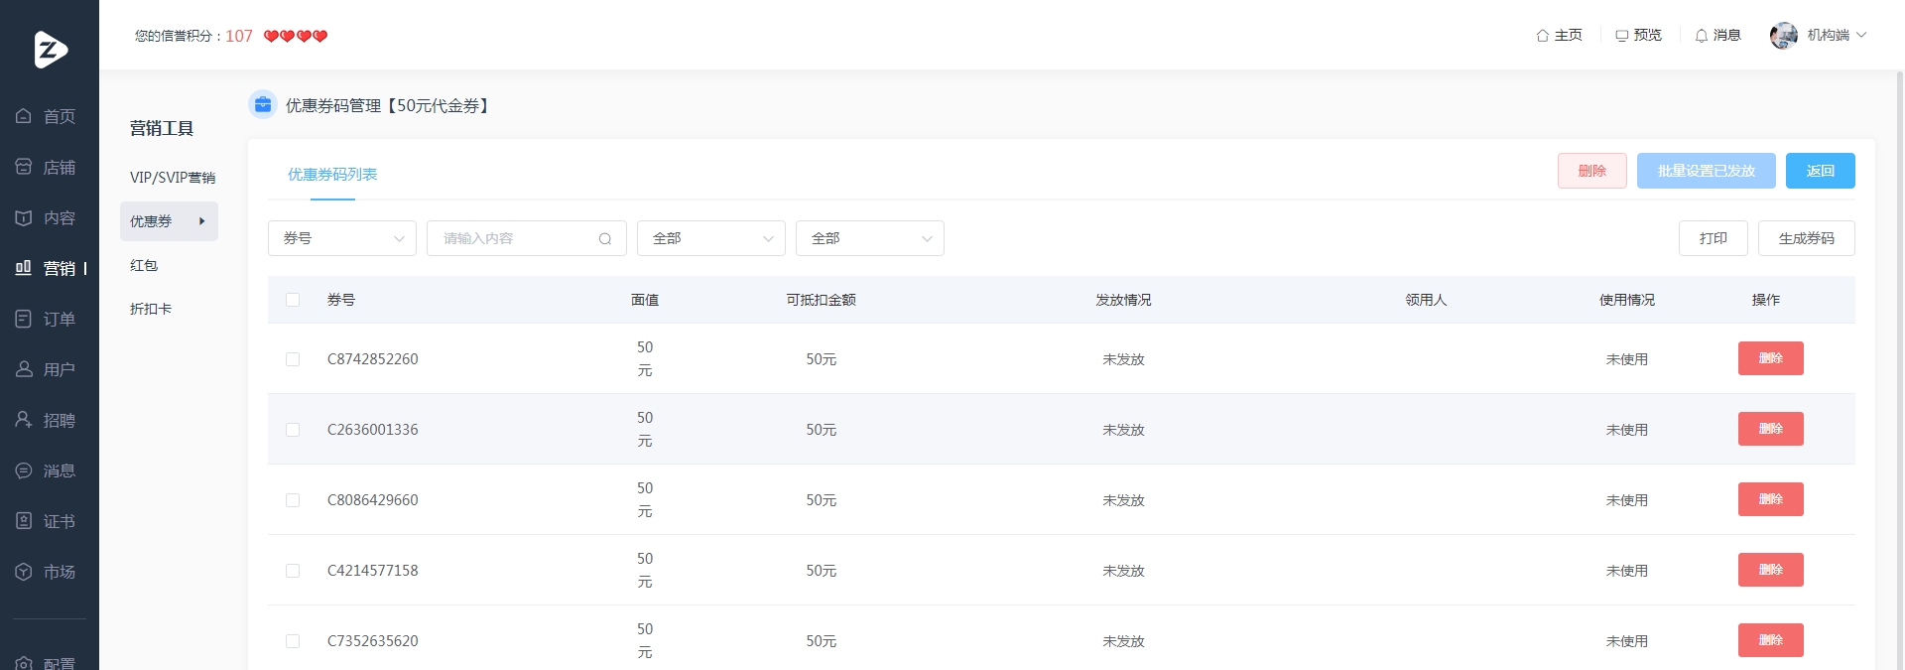Check the box for coupon C8086429660
The width and height of the screenshot is (1905, 670).
coord(293,500)
